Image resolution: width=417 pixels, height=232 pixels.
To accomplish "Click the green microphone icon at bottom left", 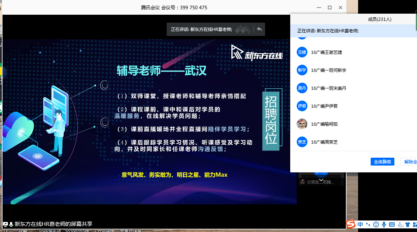I will (11, 224).
